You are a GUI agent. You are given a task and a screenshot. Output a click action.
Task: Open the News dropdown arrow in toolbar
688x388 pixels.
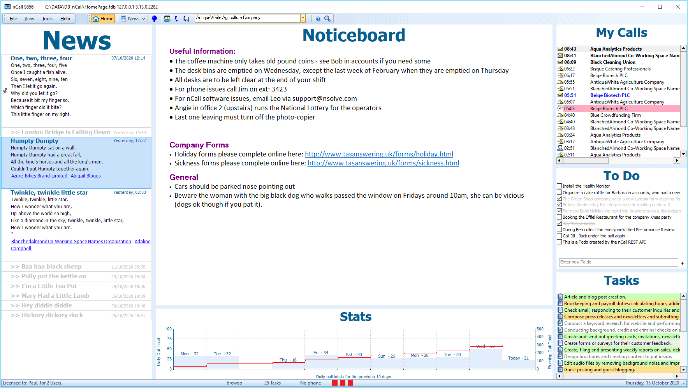coord(143,19)
